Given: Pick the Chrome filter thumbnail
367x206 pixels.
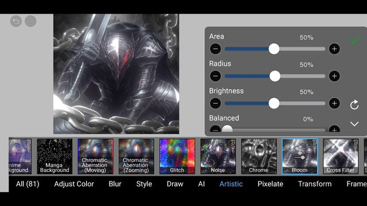Looking at the screenshot, I should (259, 156).
